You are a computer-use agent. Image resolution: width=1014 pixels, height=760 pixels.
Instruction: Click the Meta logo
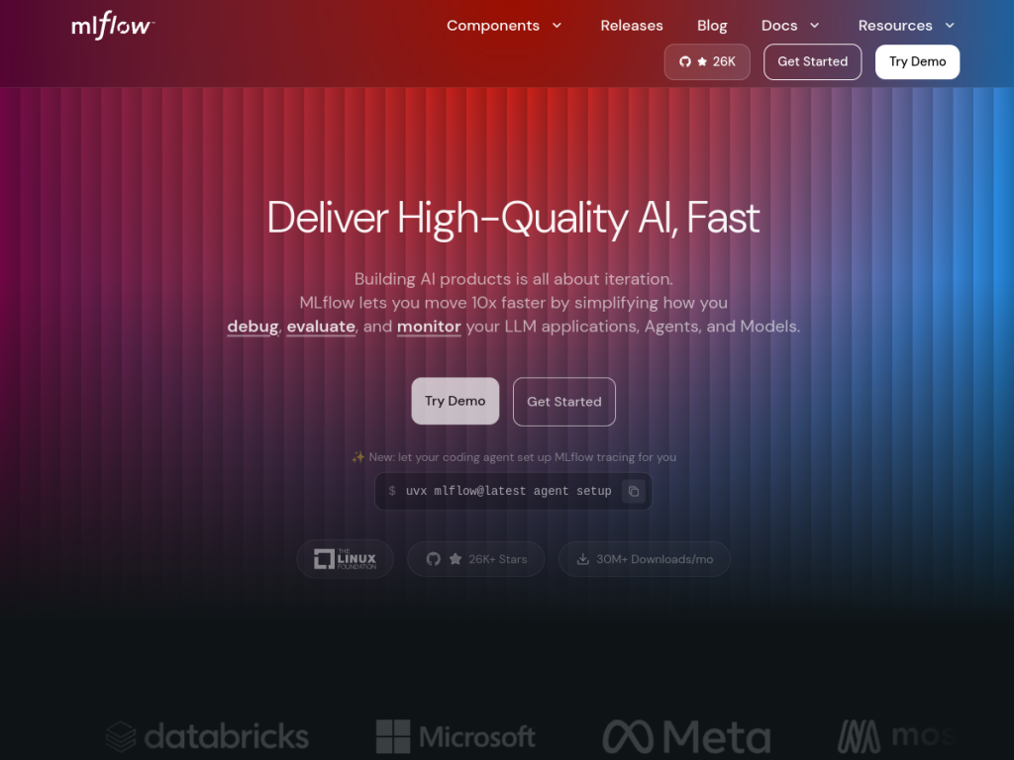click(686, 736)
